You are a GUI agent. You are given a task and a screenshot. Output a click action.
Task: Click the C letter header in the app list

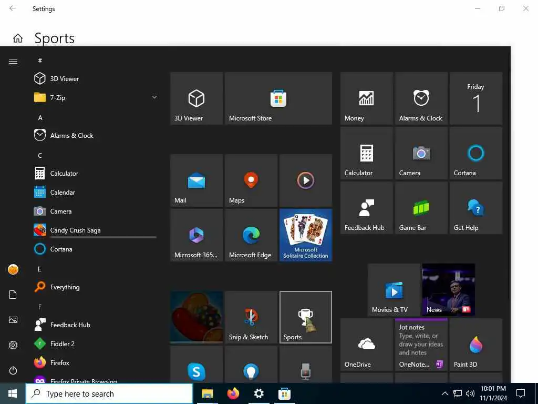40,155
